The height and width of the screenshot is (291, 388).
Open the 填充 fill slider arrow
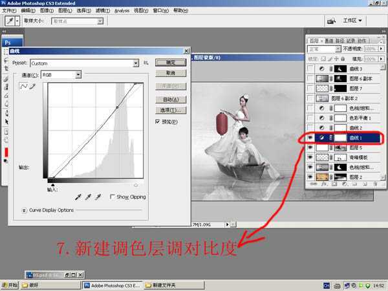click(x=381, y=59)
